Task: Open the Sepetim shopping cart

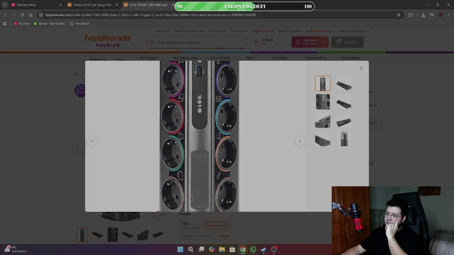Action: point(348,42)
